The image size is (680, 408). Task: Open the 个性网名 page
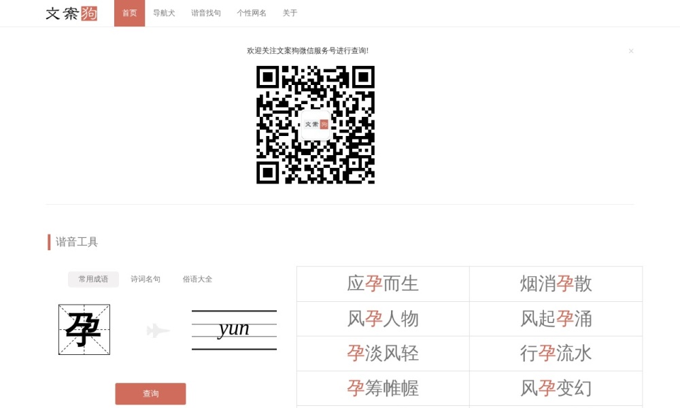pos(252,13)
